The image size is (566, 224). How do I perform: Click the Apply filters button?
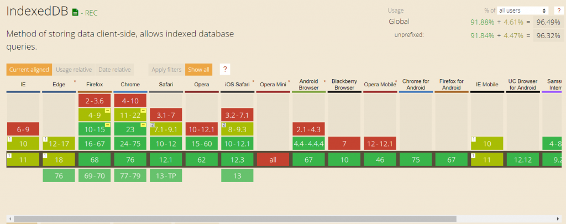(x=166, y=70)
